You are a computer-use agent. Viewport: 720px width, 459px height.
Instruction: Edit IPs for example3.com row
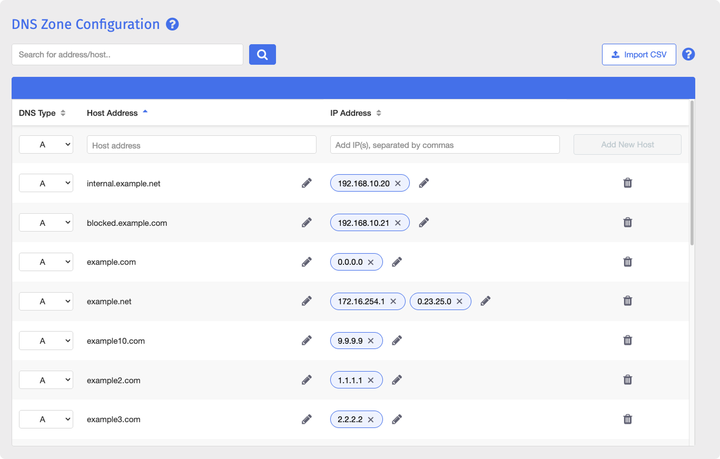(x=397, y=420)
